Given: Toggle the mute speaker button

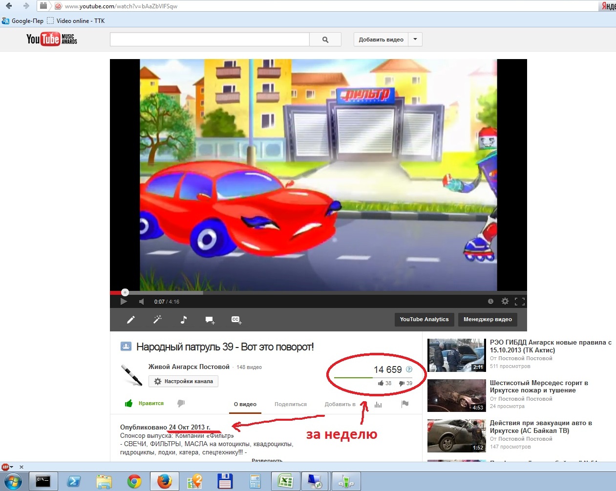Looking at the screenshot, I should 141,302.
